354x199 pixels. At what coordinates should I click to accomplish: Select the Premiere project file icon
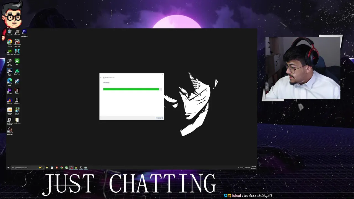pos(17,121)
